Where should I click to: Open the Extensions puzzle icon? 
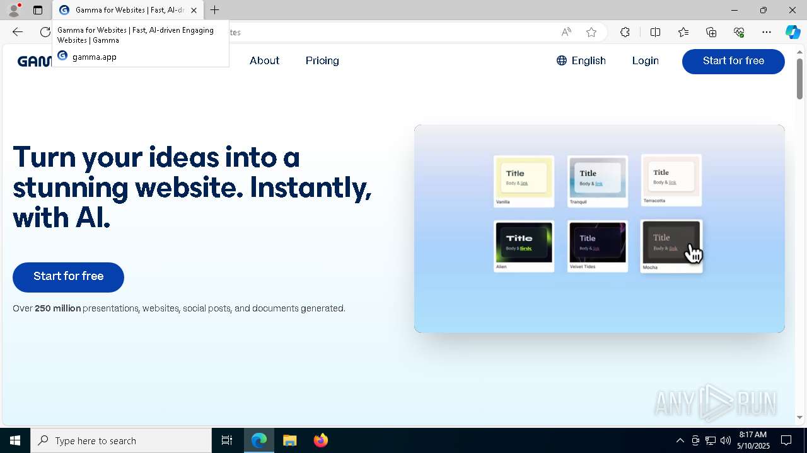(x=625, y=32)
